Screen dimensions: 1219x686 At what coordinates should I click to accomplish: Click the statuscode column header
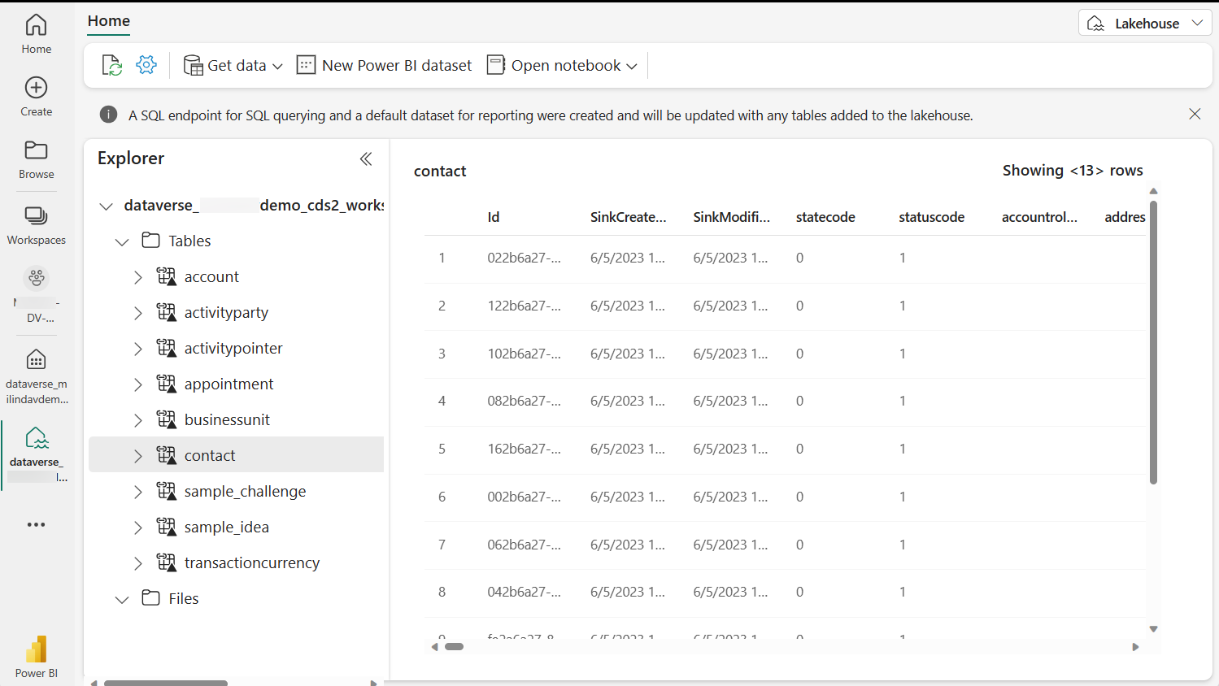[931, 217]
